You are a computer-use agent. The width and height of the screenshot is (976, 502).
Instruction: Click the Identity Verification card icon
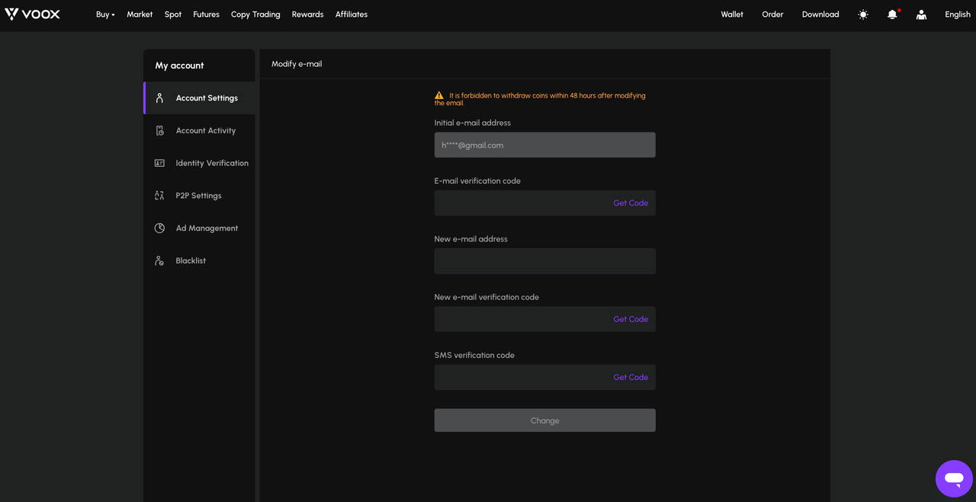click(159, 163)
